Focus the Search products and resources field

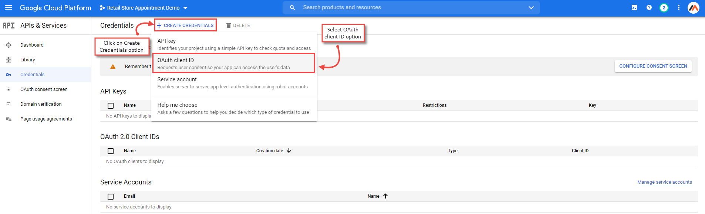point(411,7)
